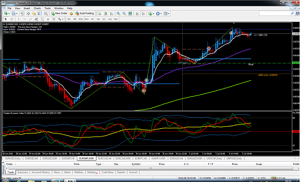This screenshot has height=182, width=303.
Task: Switch chart to Bar Chart
Action: pos(100,14)
